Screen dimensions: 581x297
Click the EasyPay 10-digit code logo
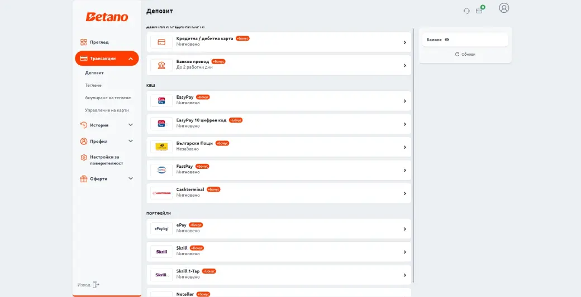(161, 124)
